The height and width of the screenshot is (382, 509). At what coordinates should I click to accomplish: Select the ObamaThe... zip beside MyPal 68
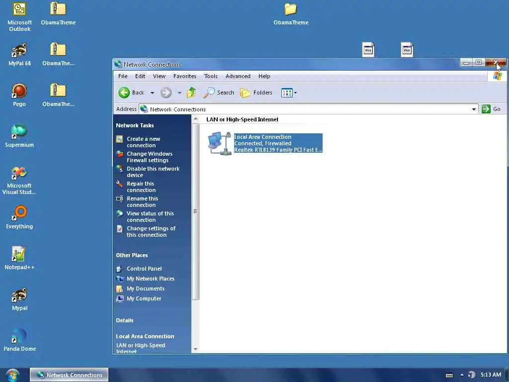coord(59,55)
